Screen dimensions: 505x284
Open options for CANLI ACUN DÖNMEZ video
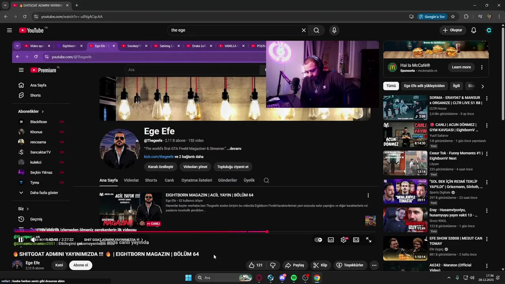[487, 125]
